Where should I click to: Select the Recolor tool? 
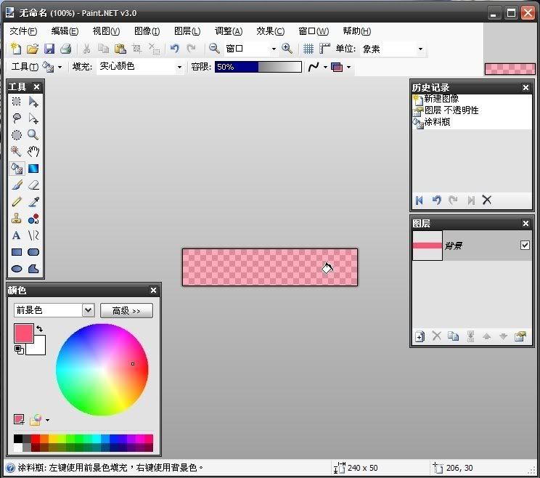click(33, 219)
